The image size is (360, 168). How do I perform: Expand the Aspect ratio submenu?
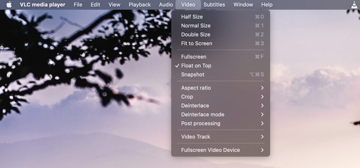220,88
